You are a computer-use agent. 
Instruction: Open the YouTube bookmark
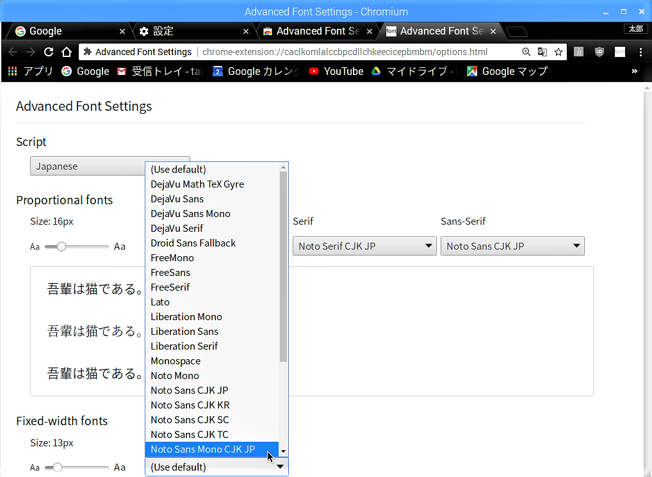point(336,71)
